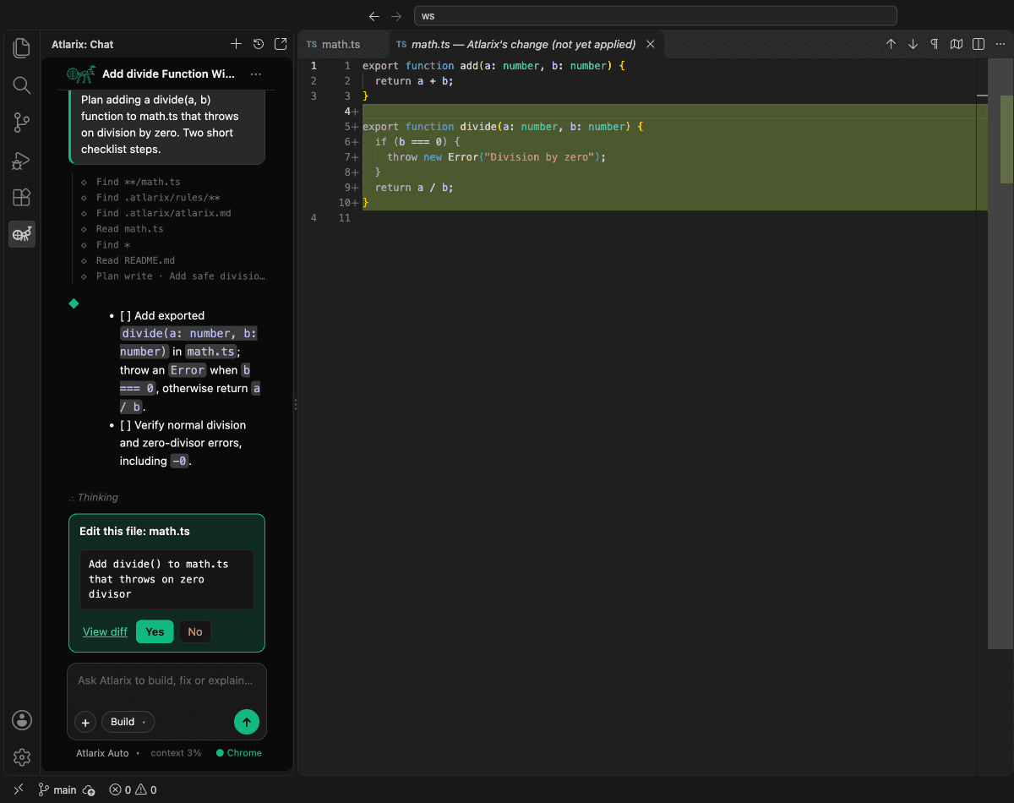The height and width of the screenshot is (803, 1014).
Task: Open the View diff link
Action: point(106,631)
